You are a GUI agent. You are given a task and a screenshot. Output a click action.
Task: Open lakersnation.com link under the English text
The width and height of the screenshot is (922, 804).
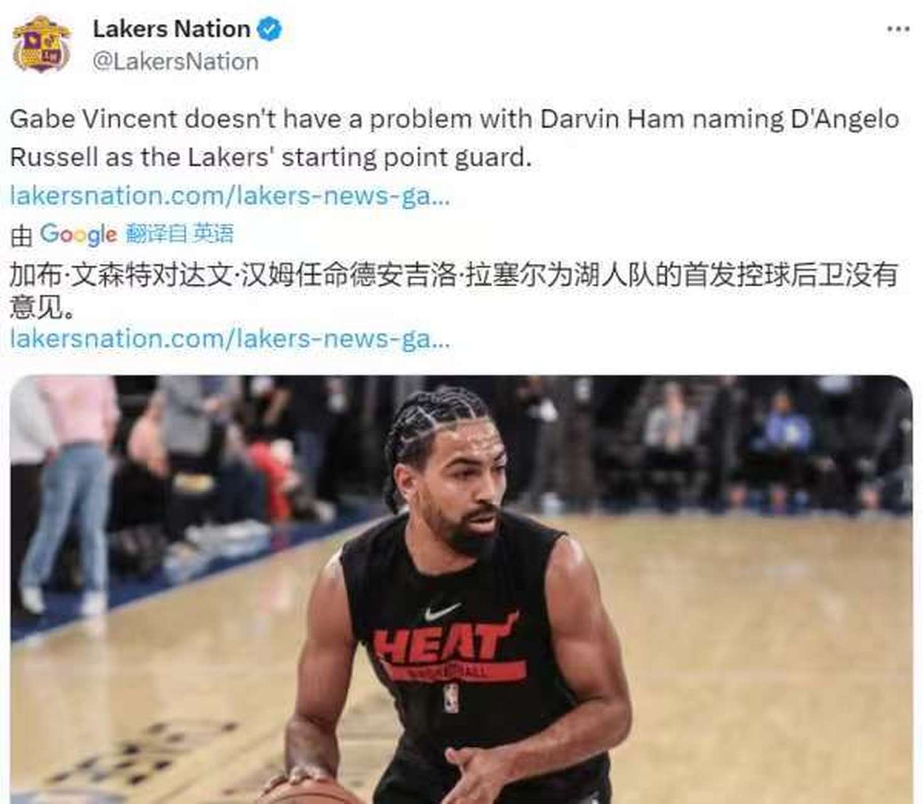[x=230, y=196]
